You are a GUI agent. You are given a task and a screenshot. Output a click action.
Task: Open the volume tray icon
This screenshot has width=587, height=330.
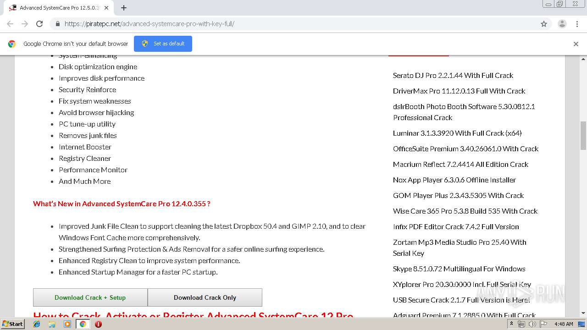pos(532,324)
